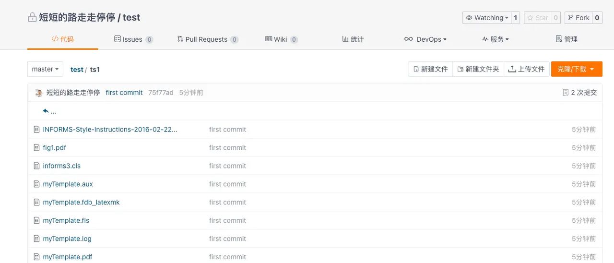This screenshot has width=614, height=263.
Task: Click file icon next to myTemplate.aux
Action: [x=36, y=184]
